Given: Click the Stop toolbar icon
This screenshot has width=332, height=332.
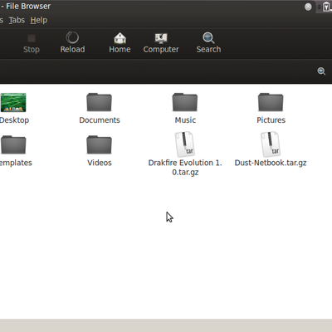Looking at the screenshot, I should pyautogui.click(x=32, y=38).
